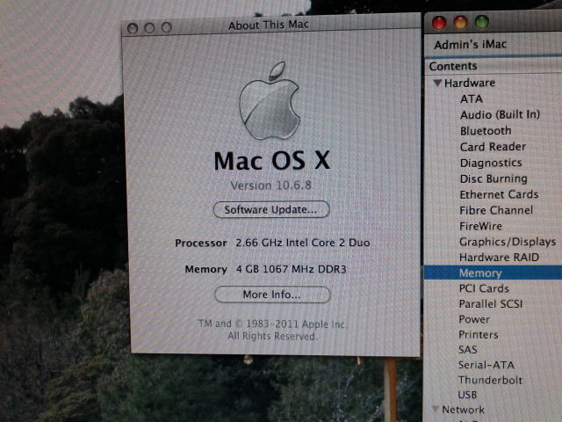This screenshot has width=562, height=422.
Task: Open the More Info button
Action: tap(271, 295)
